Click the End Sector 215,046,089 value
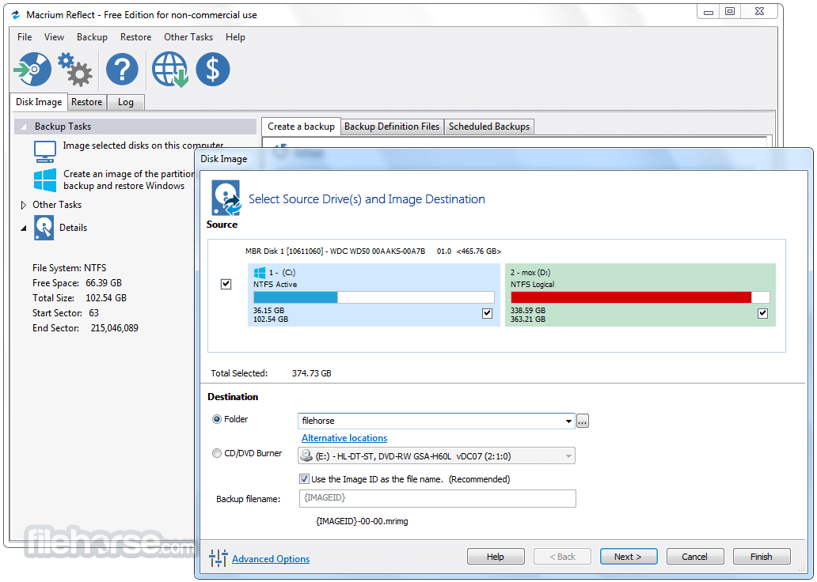 click(115, 328)
